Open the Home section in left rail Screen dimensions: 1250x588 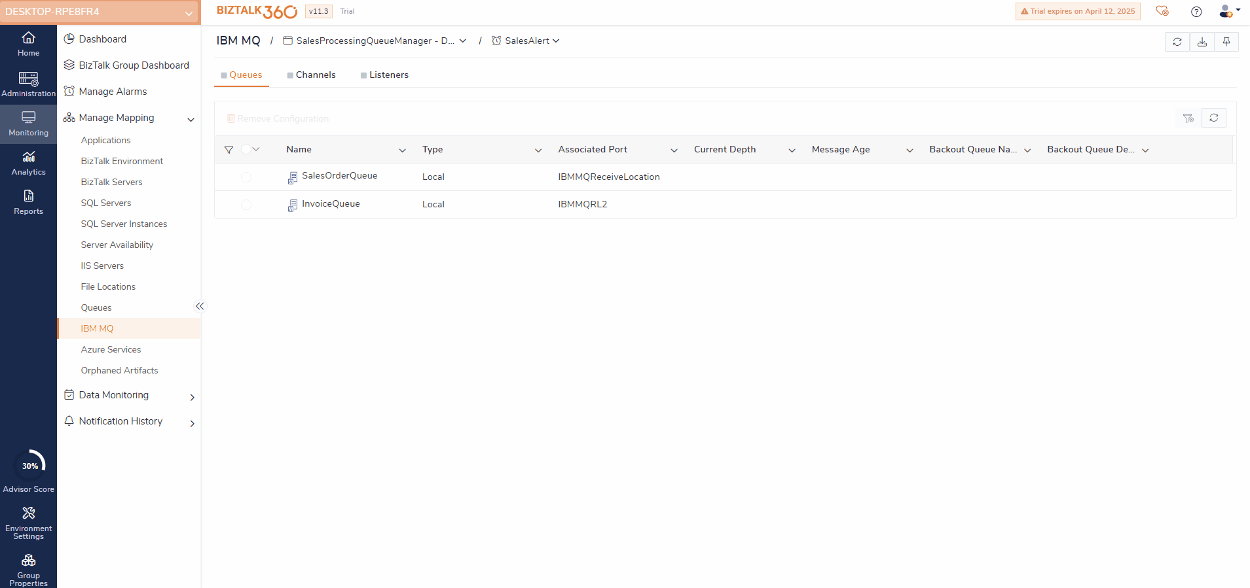click(28, 44)
